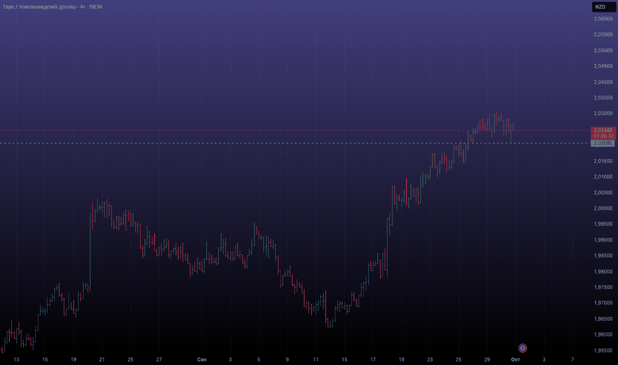Open the economic event marker near Окт
618x365 pixels.
[x=523, y=348]
